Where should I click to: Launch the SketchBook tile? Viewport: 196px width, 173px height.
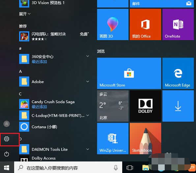145,138
